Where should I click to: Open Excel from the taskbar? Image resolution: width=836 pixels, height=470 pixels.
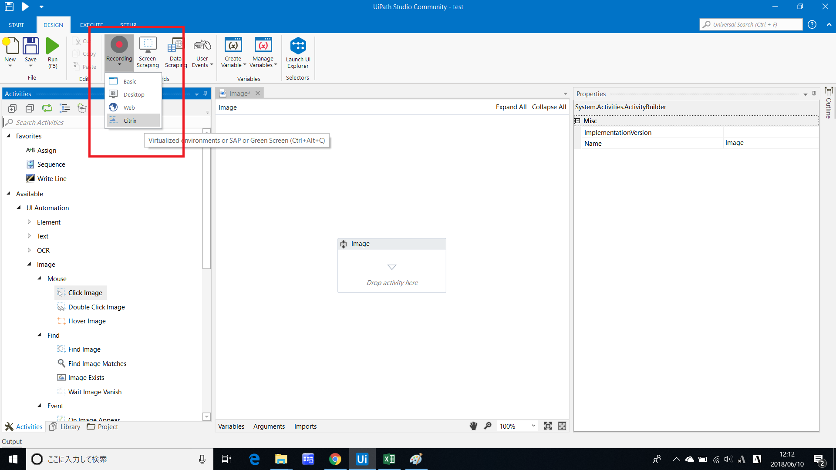point(389,459)
